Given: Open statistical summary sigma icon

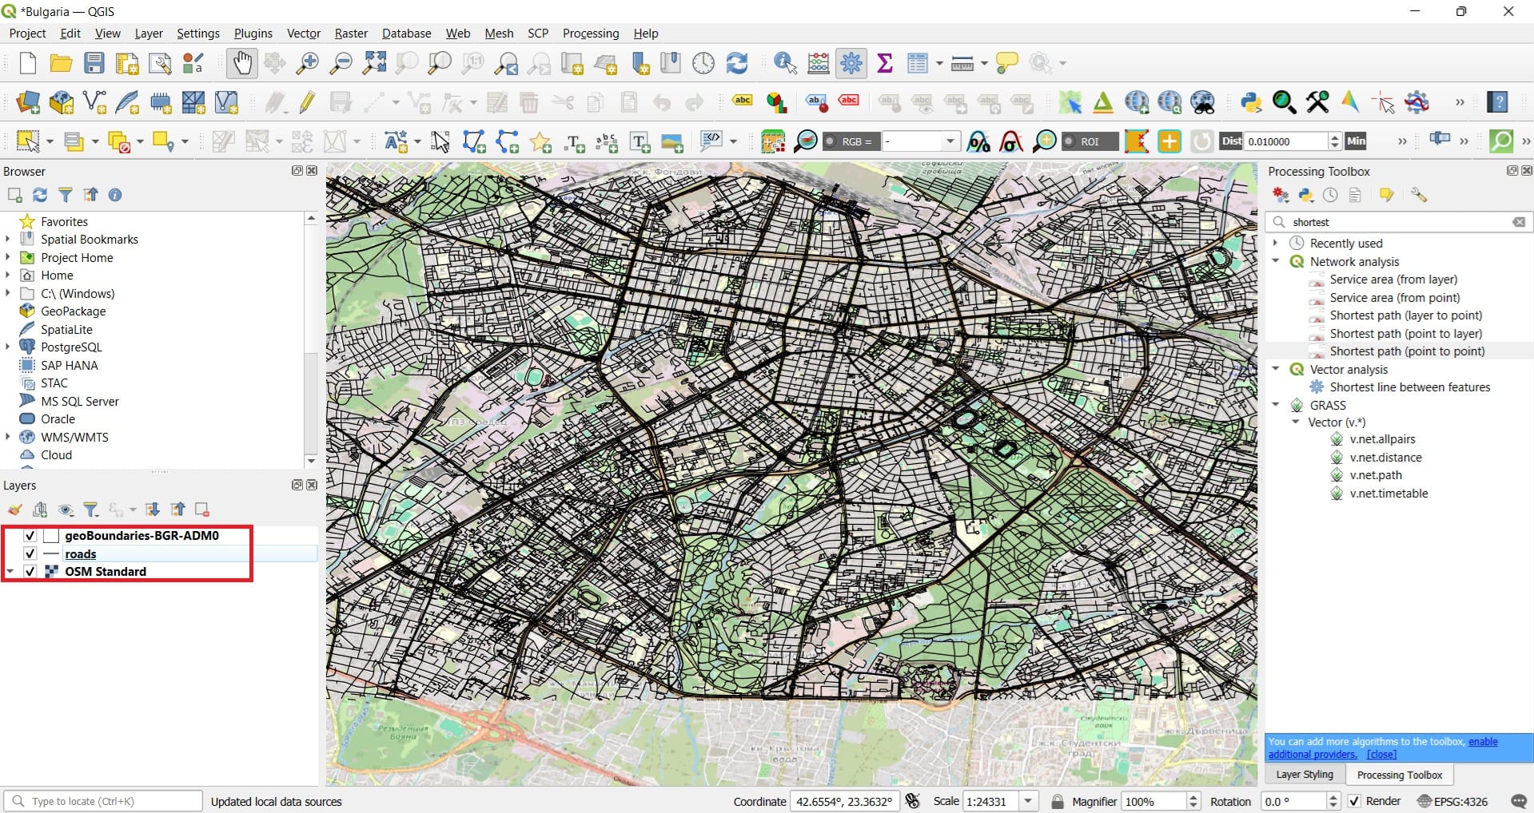Looking at the screenshot, I should 885,63.
